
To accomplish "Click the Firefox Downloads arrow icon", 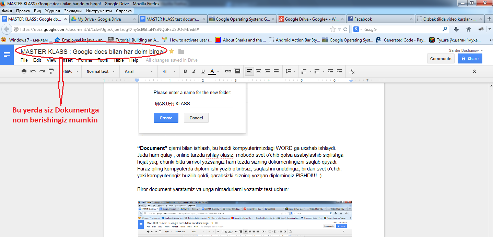I will click(456, 29).
